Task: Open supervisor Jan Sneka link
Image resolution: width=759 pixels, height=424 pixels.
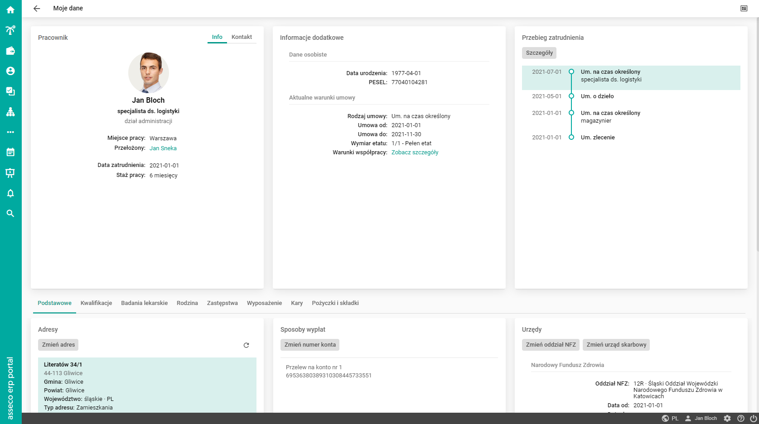Action: (163, 148)
